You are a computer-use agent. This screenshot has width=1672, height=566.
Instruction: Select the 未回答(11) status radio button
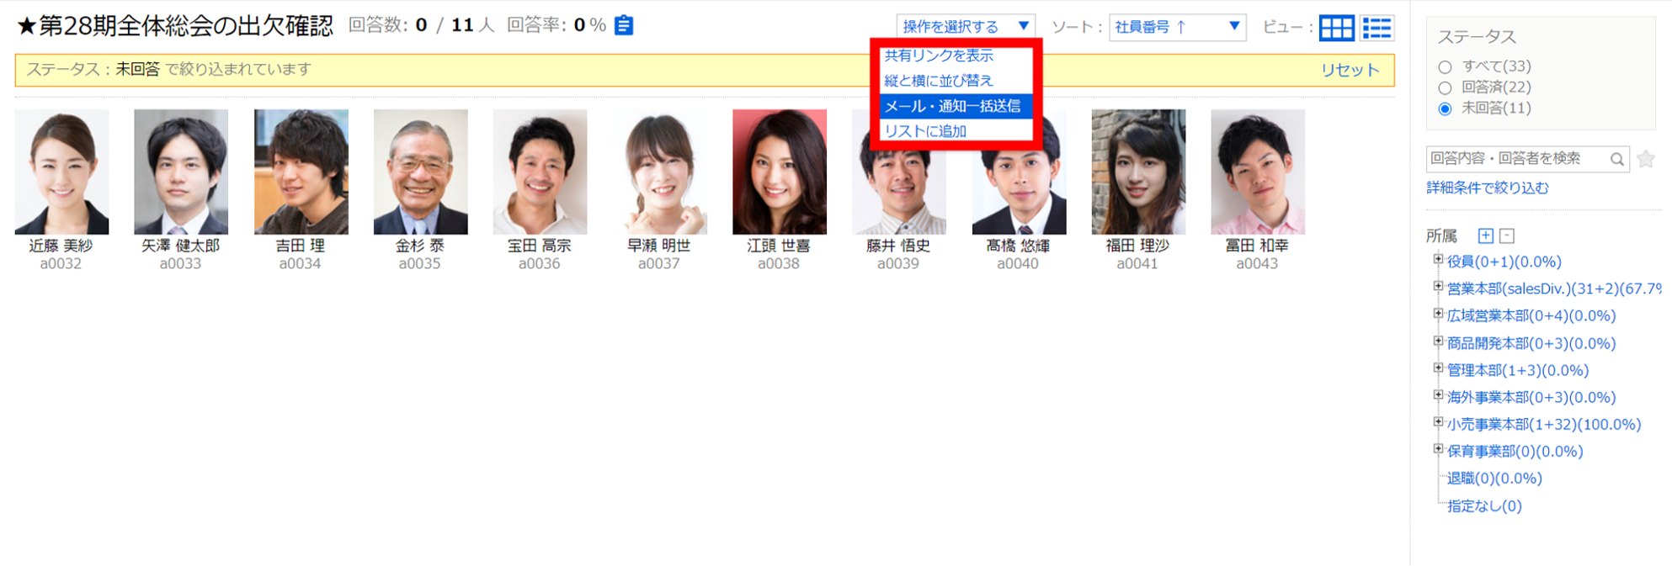(x=1446, y=108)
